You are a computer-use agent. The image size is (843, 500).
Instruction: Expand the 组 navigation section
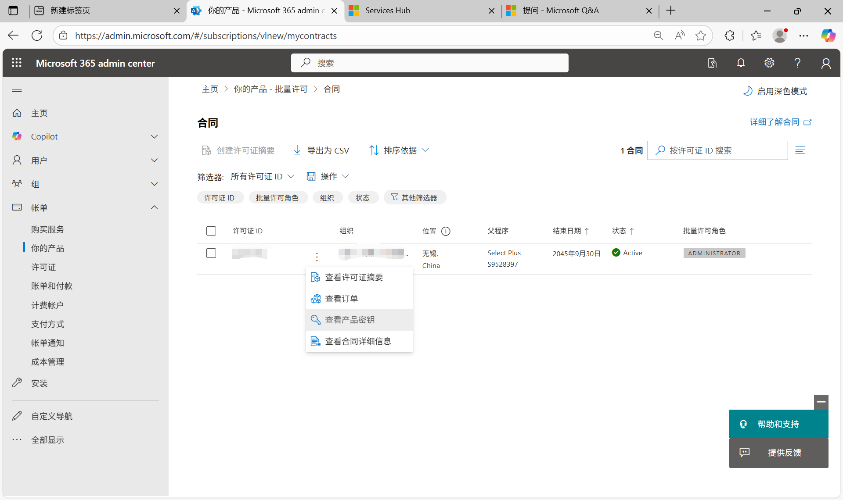point(154,184)
